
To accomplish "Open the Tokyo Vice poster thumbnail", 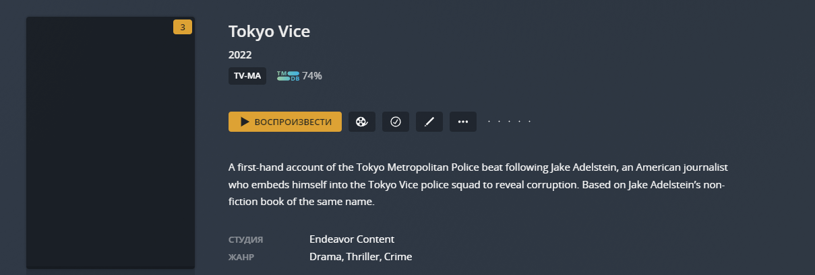I will tap(111, 143).
